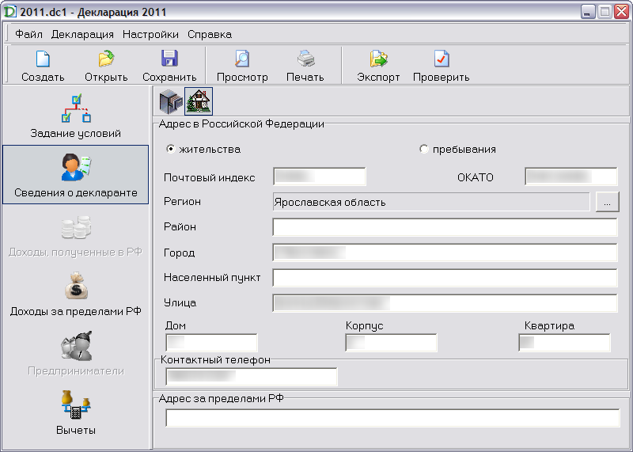Click the Населенный пункт input field
The image size is (633, 452).
tap(445, 278)
